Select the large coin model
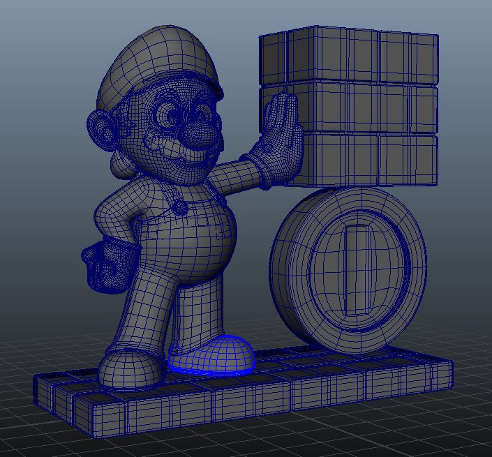 tap(348, 271)
